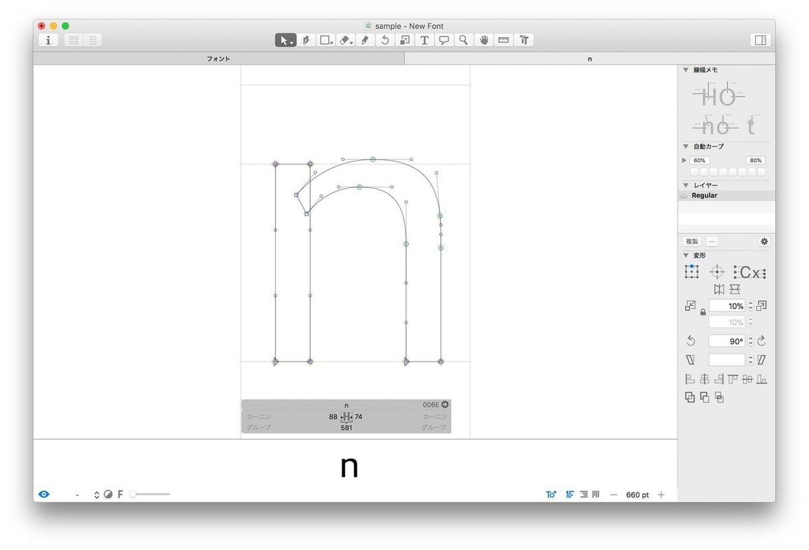
Task: Pick the Draw pen tool
Action: click(x=305, y=40)
